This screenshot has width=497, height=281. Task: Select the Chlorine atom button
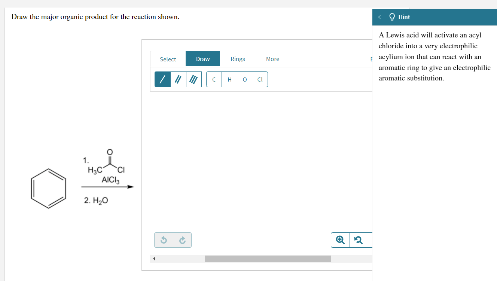pos(260,79)
